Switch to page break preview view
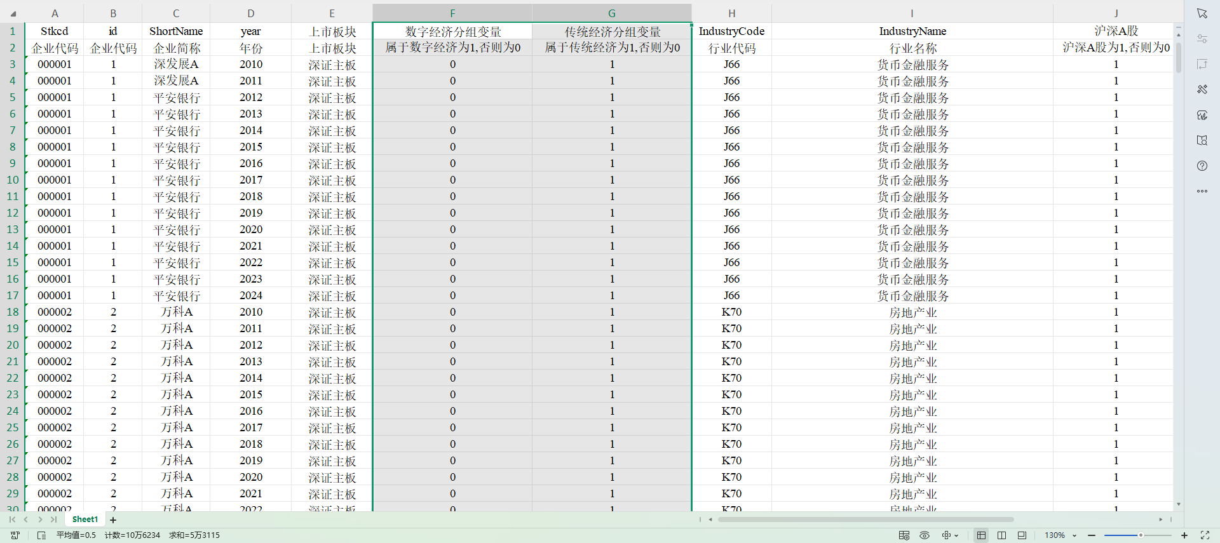 1001,535
